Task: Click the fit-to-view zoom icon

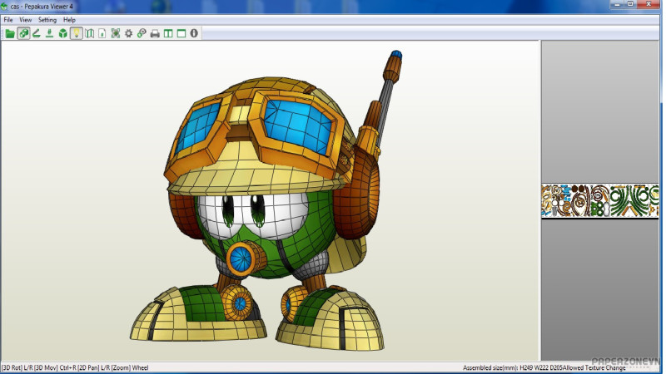Action: tap(116, 33)
